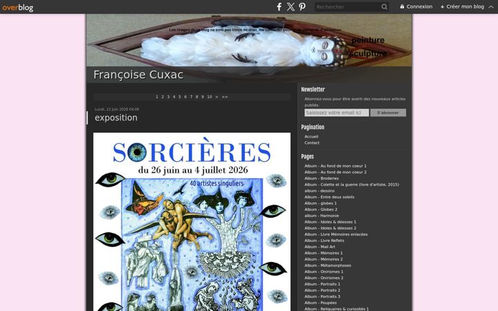Screen dimensions: 498x311
Task: Open Album - Onirismes 2 page
Action: coord(324,278)
